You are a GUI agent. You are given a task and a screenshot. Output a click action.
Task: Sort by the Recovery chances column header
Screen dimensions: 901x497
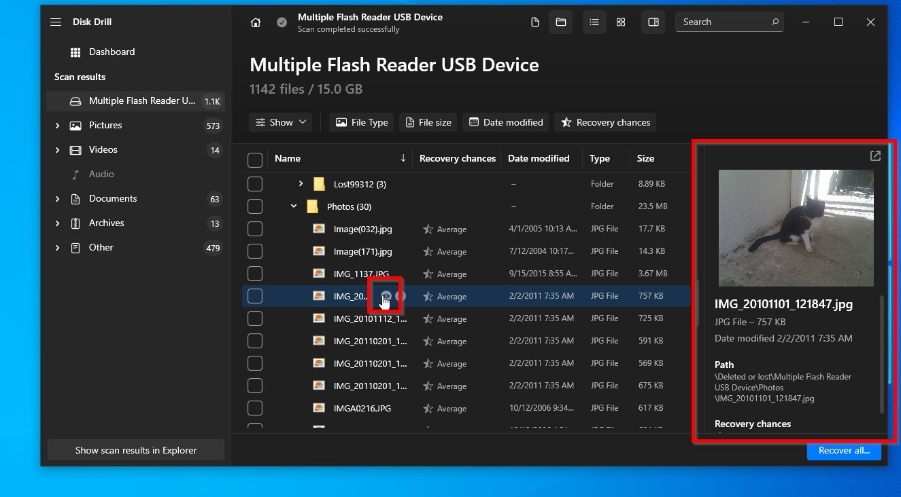click(x=458, y=158)
